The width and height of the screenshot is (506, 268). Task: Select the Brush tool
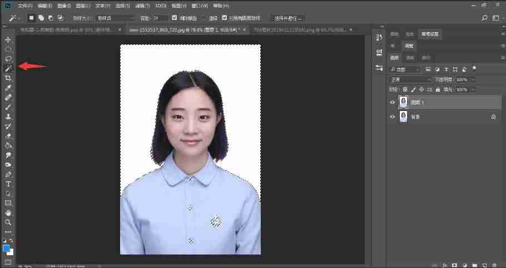(8, 107)
